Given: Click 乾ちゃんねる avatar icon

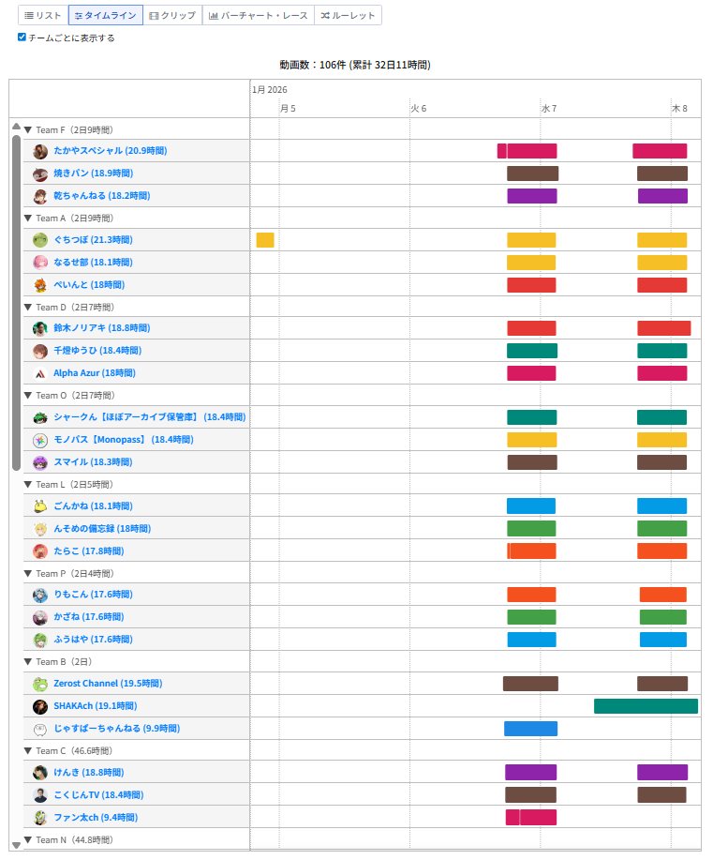Looking at the screenshot, I should point(40,196).
